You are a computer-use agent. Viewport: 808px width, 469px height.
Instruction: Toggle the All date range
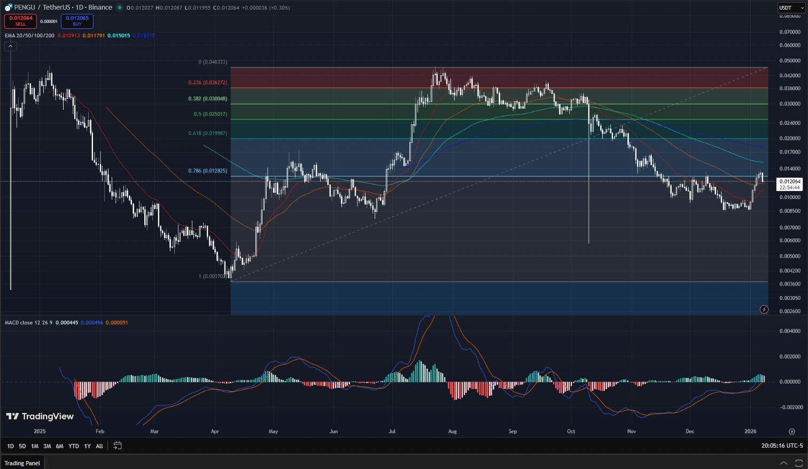pos(99,446)
